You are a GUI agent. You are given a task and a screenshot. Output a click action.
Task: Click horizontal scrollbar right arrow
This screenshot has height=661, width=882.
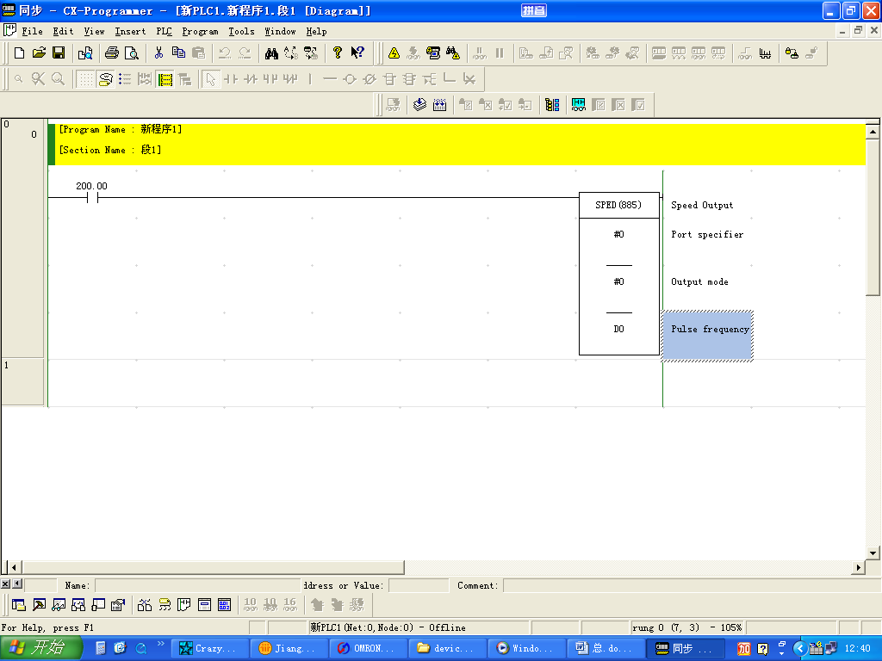(x=859, y=567)
